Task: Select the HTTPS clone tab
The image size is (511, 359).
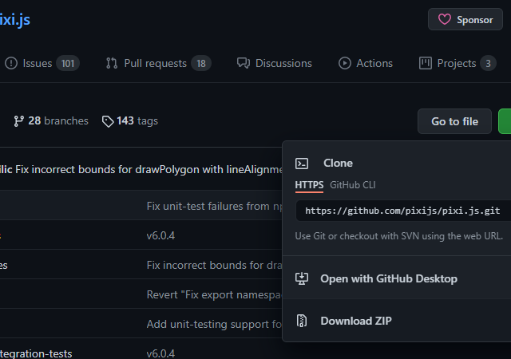Action: click(309, 185)
